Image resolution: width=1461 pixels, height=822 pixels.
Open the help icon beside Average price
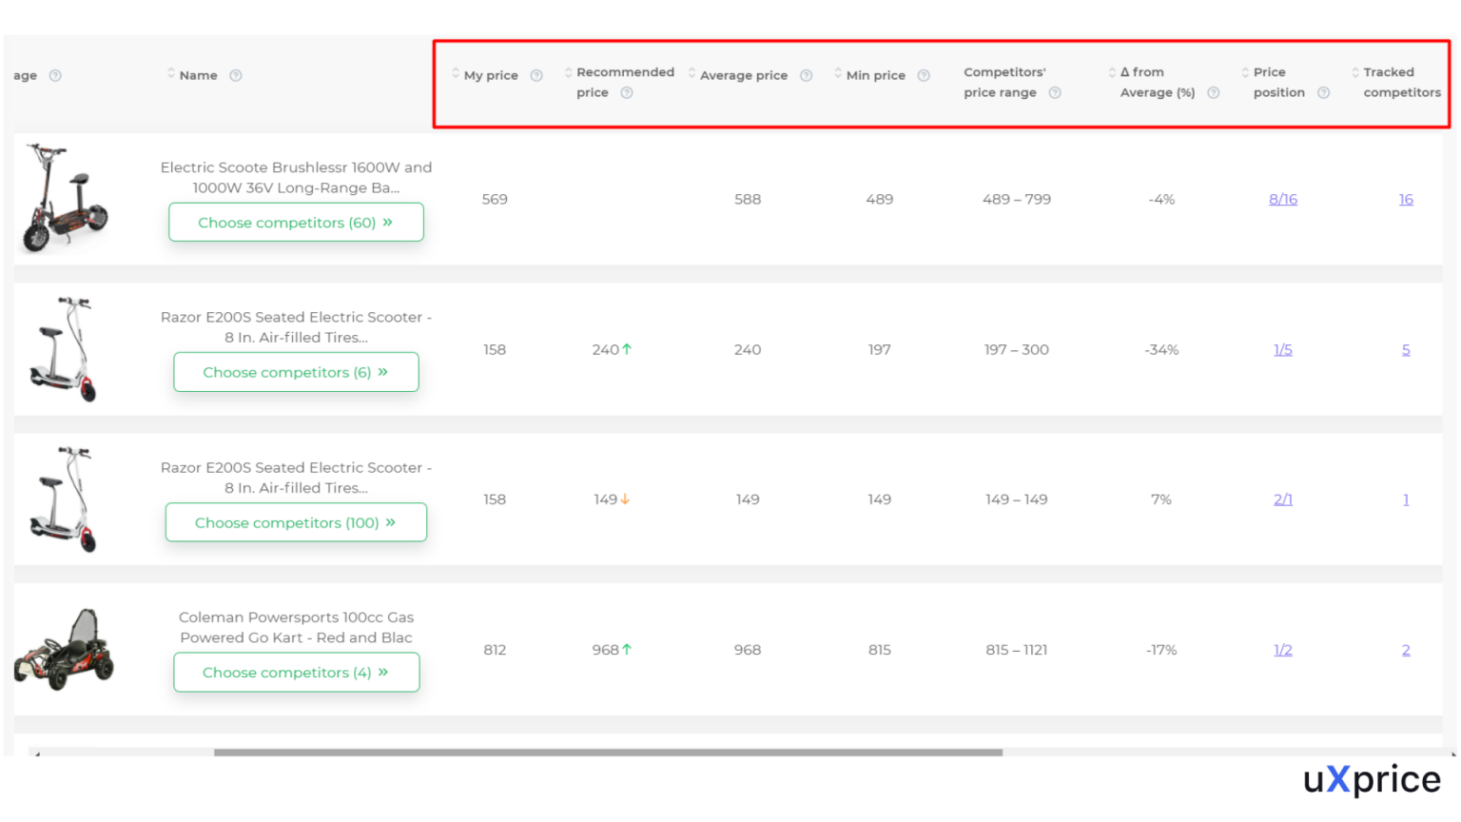[806, 75]
